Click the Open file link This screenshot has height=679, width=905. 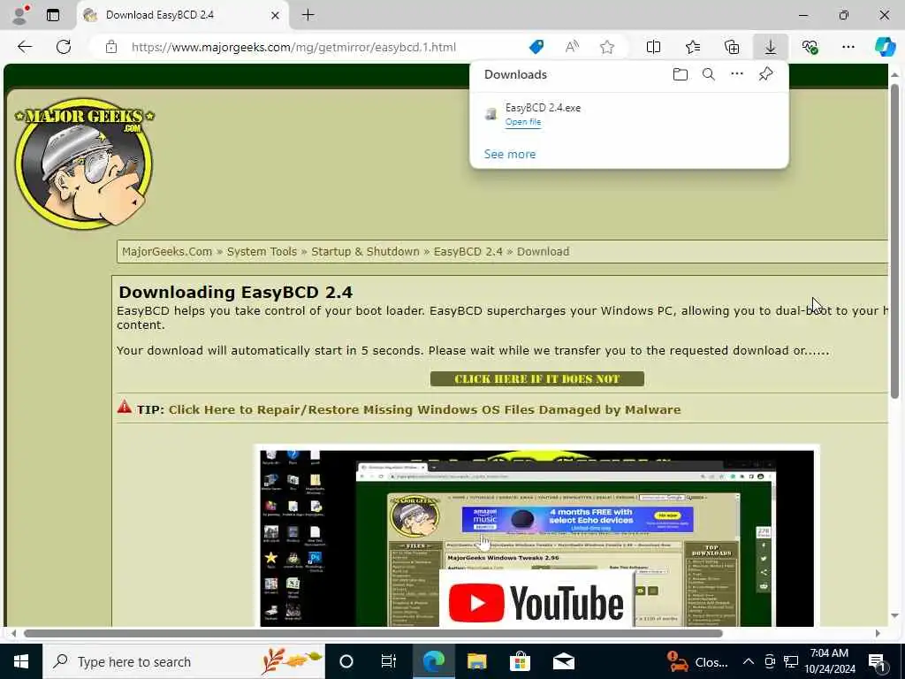(523, 122)
